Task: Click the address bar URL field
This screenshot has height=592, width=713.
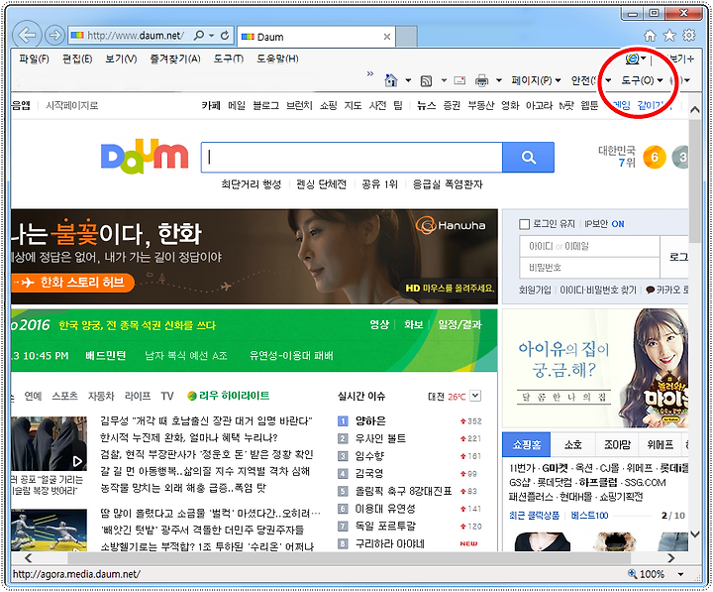Action: click(135, 36)
